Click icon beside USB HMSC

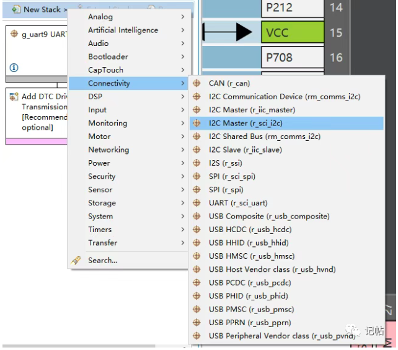[197, 256]
